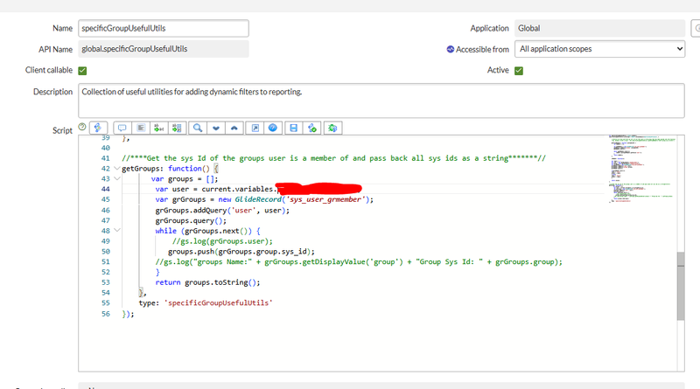Click the Replace All toolbar icon
The image size is (700, 389).
point(177,128)
